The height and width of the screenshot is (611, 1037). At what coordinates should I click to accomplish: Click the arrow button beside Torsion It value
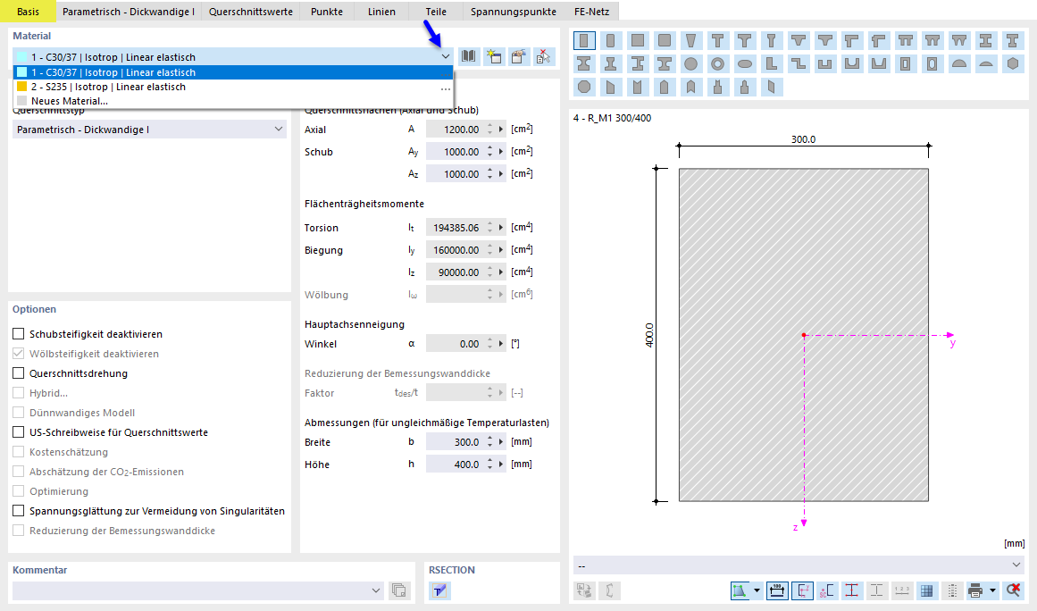(501, 228)
